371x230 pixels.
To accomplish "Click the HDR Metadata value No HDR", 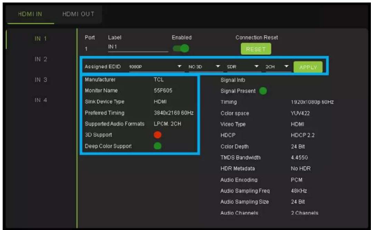I will tap(301, 169).
